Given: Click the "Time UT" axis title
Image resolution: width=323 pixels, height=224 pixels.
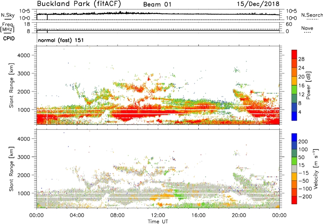Looking at the screenshot, I should (x=158, y=222).
